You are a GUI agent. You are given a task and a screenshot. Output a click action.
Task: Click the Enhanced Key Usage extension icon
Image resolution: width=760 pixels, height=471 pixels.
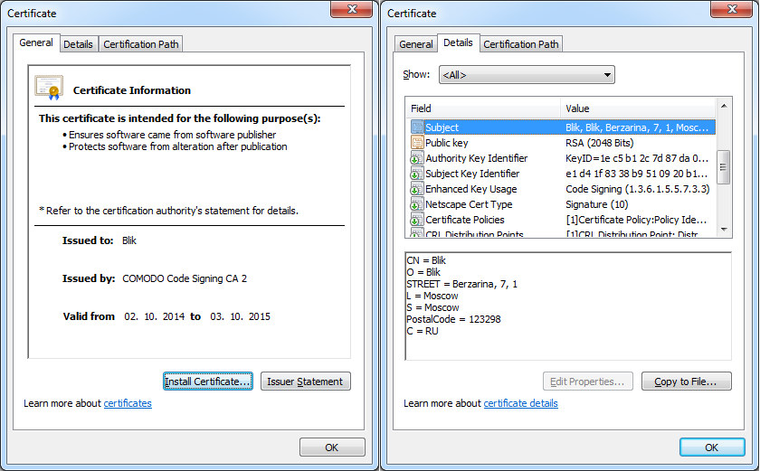(x=417, y=189)
